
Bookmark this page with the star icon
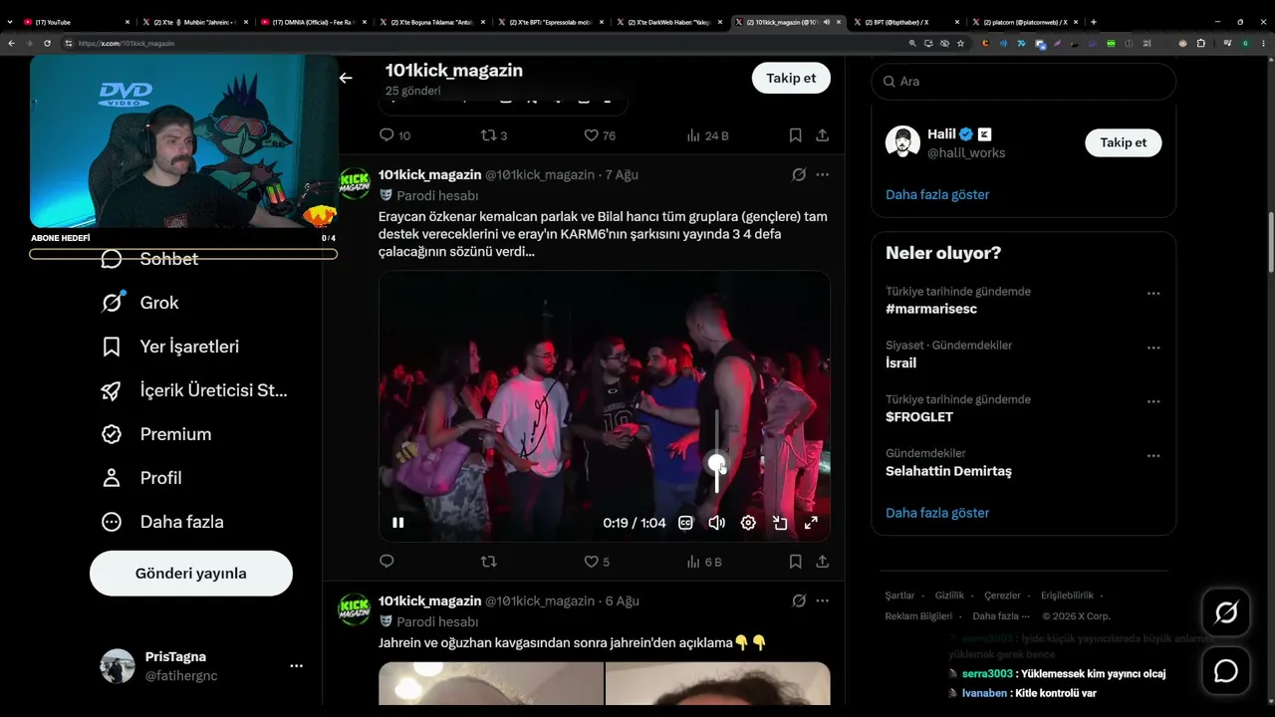coord(960,44)
